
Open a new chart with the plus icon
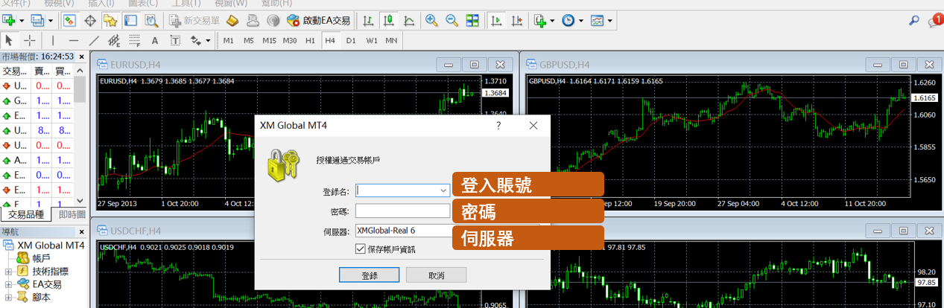tap(10, 21)
